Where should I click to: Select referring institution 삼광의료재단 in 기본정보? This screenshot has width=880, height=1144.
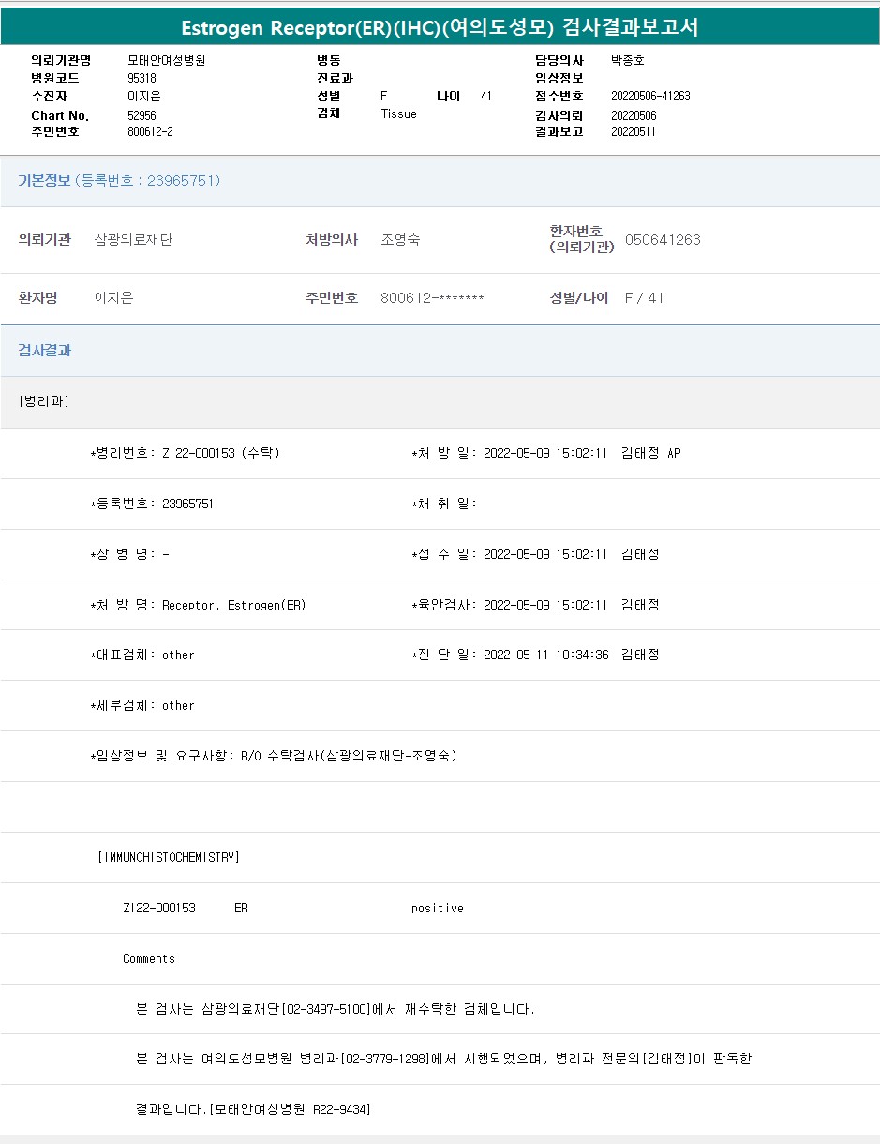tap(133, 240)
